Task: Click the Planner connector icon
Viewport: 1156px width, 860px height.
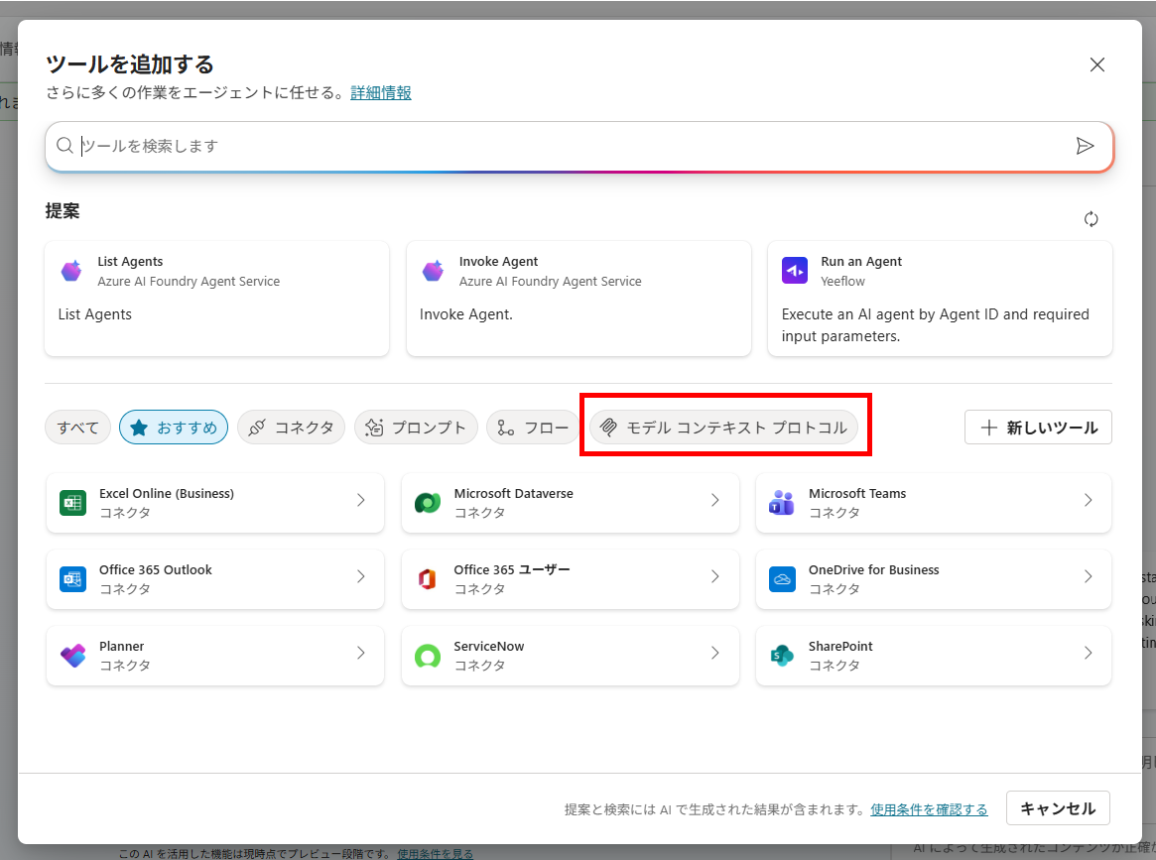Action: pyautogui.click(x=73, y=655)
